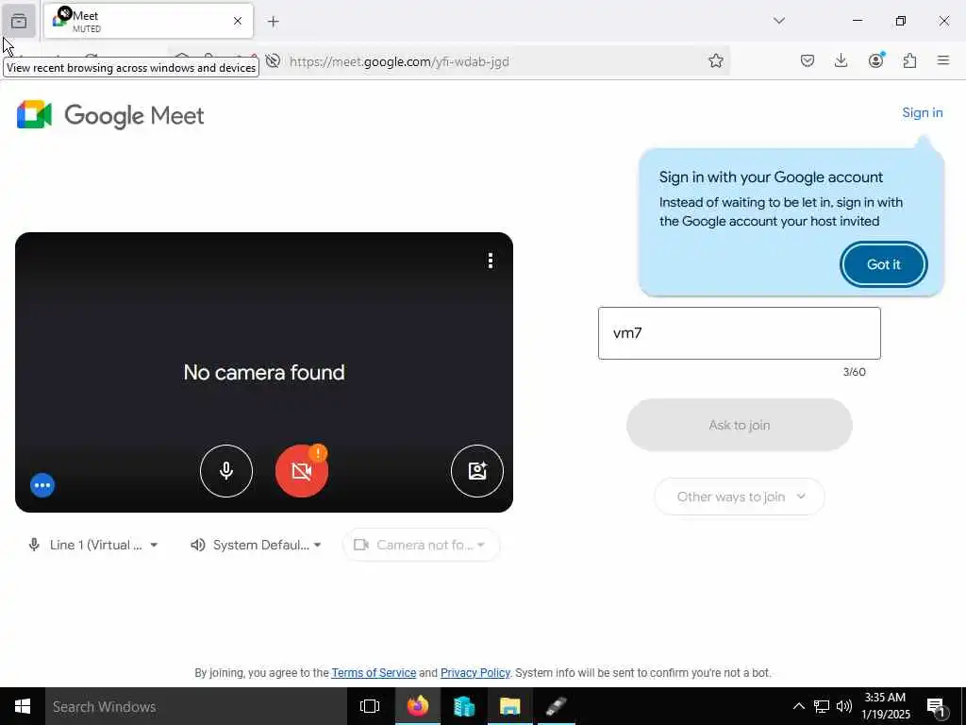
Task: Click the Firefox taskbar icon
Action: (x=417, y=706)
